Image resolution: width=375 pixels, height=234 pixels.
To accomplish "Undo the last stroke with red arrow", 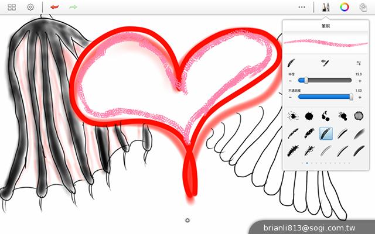I will pos(54,7).
